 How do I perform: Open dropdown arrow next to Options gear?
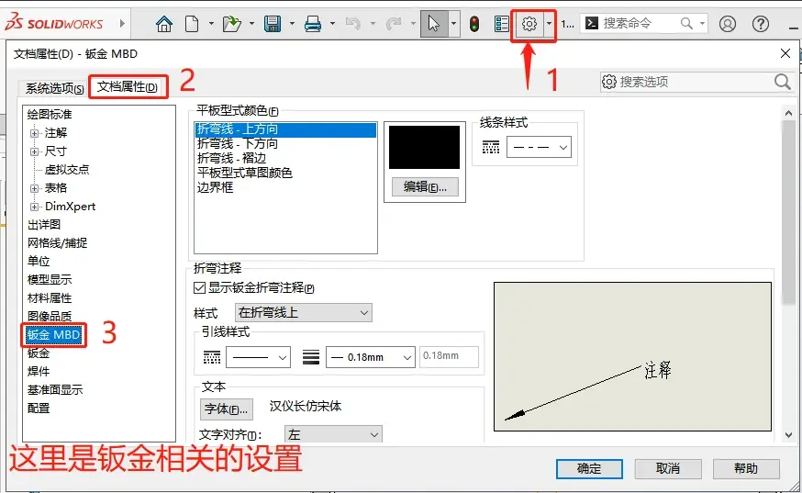pyautogui.click(x=549, y=24)
